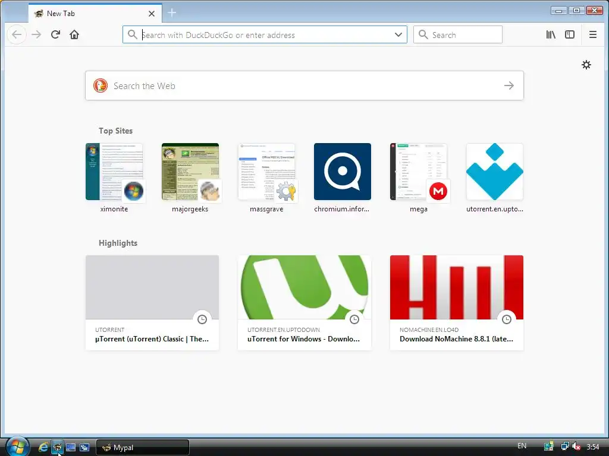The image size is (609, 456).
Task: Toggle the sidebar panel icon
Action: point(569,34)
